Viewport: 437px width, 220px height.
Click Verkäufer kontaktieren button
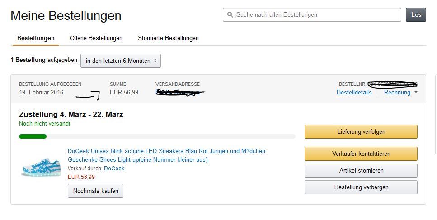pyautogui.click(x=361, y=154)
